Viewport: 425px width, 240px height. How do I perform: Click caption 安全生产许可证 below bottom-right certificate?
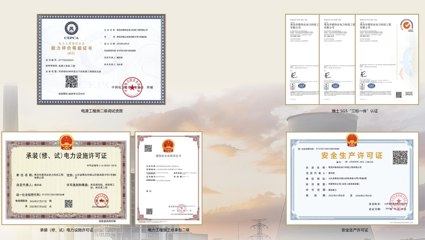click(x=355, y=230)
